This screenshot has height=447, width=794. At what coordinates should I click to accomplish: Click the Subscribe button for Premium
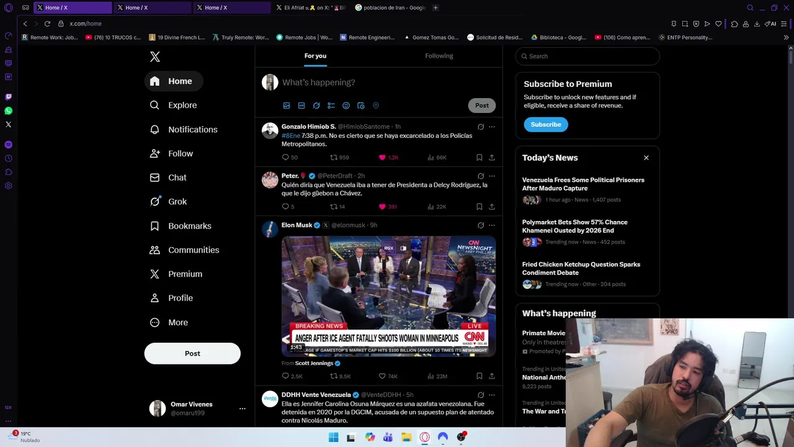[x=546, y=124]
